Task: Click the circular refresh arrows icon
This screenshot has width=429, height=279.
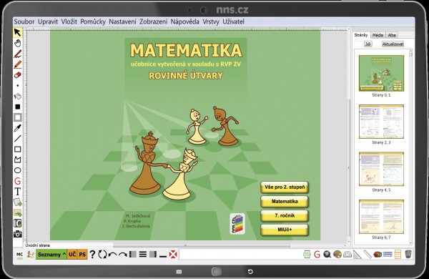Action: (x=102, y=255)
